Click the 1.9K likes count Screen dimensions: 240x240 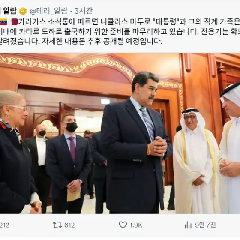click(136, 225)
